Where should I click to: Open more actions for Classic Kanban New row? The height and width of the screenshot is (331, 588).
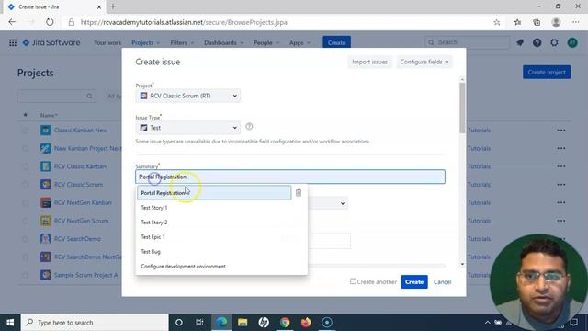pos(561,131)
